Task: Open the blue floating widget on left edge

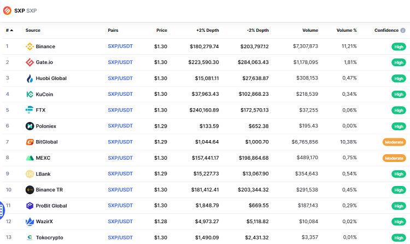Action: click(x=2, y=210)
